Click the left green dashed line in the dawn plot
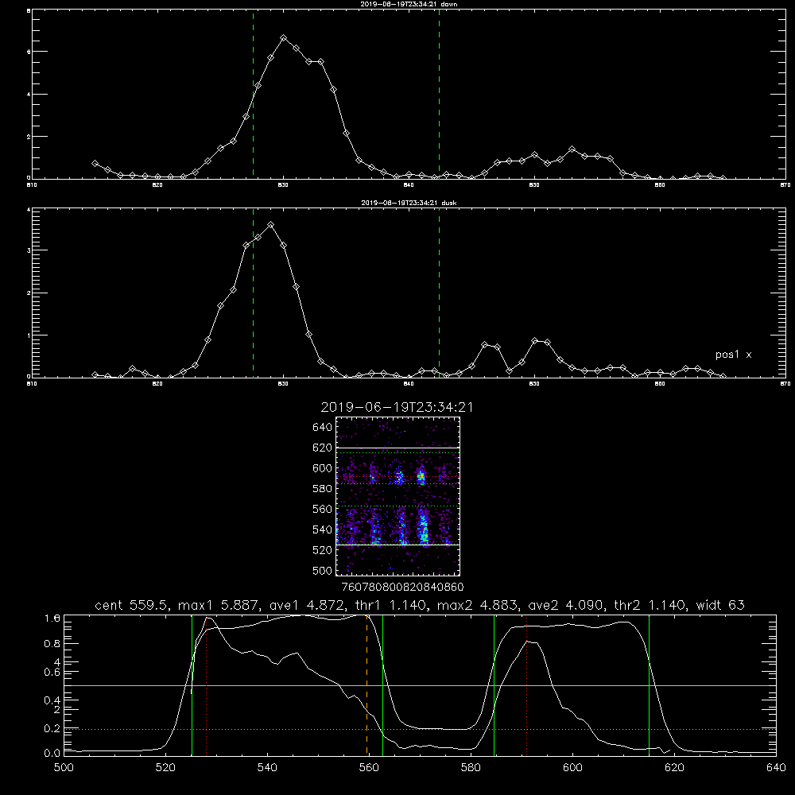 [253, 95]
